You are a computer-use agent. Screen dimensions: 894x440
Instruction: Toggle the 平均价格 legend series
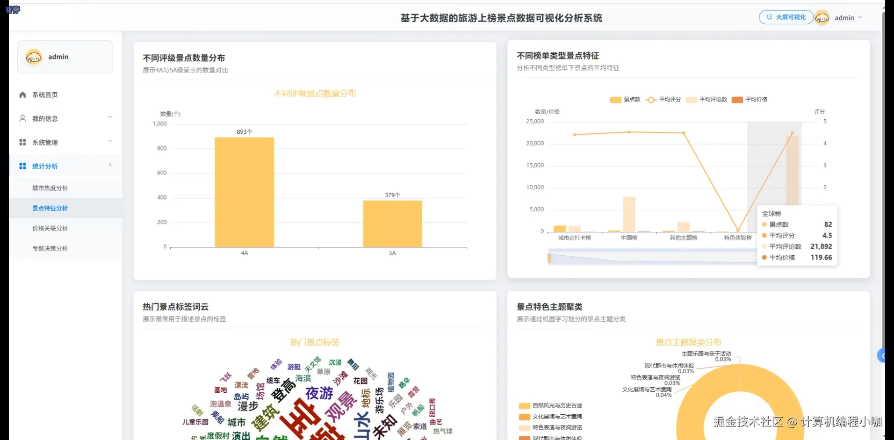coord(750,100)
